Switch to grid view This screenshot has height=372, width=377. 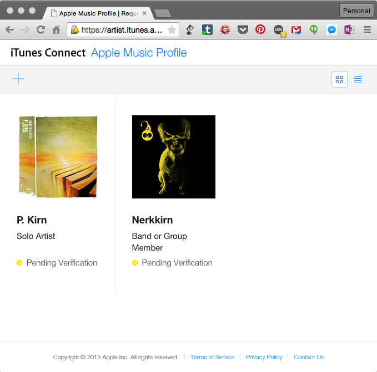point(339,80)
